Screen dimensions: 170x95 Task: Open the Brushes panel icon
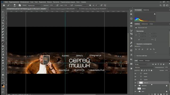coord(131,31)
